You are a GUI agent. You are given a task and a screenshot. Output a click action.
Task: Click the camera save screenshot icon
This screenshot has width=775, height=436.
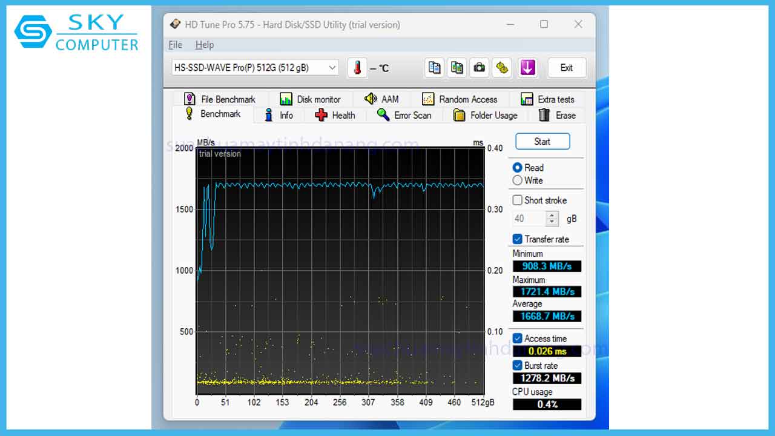click(480, 68)
